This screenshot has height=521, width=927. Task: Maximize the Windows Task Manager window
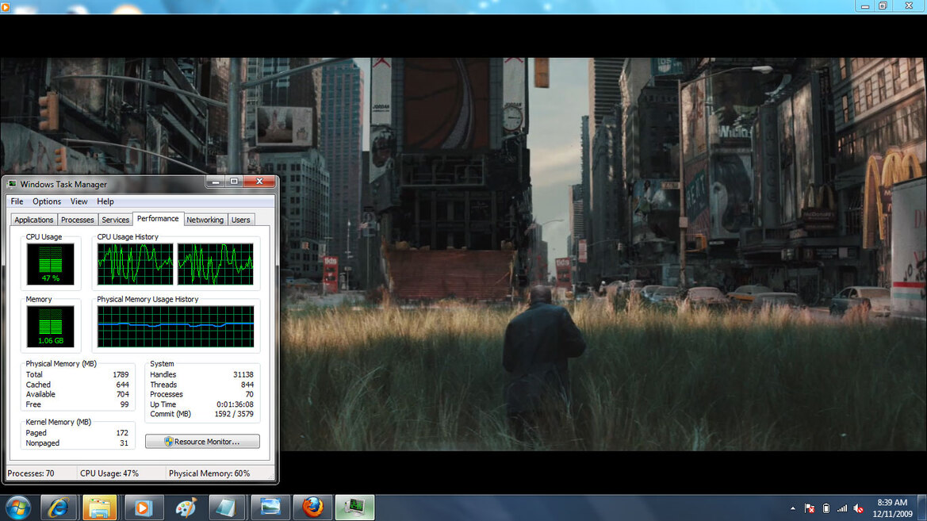234,182
